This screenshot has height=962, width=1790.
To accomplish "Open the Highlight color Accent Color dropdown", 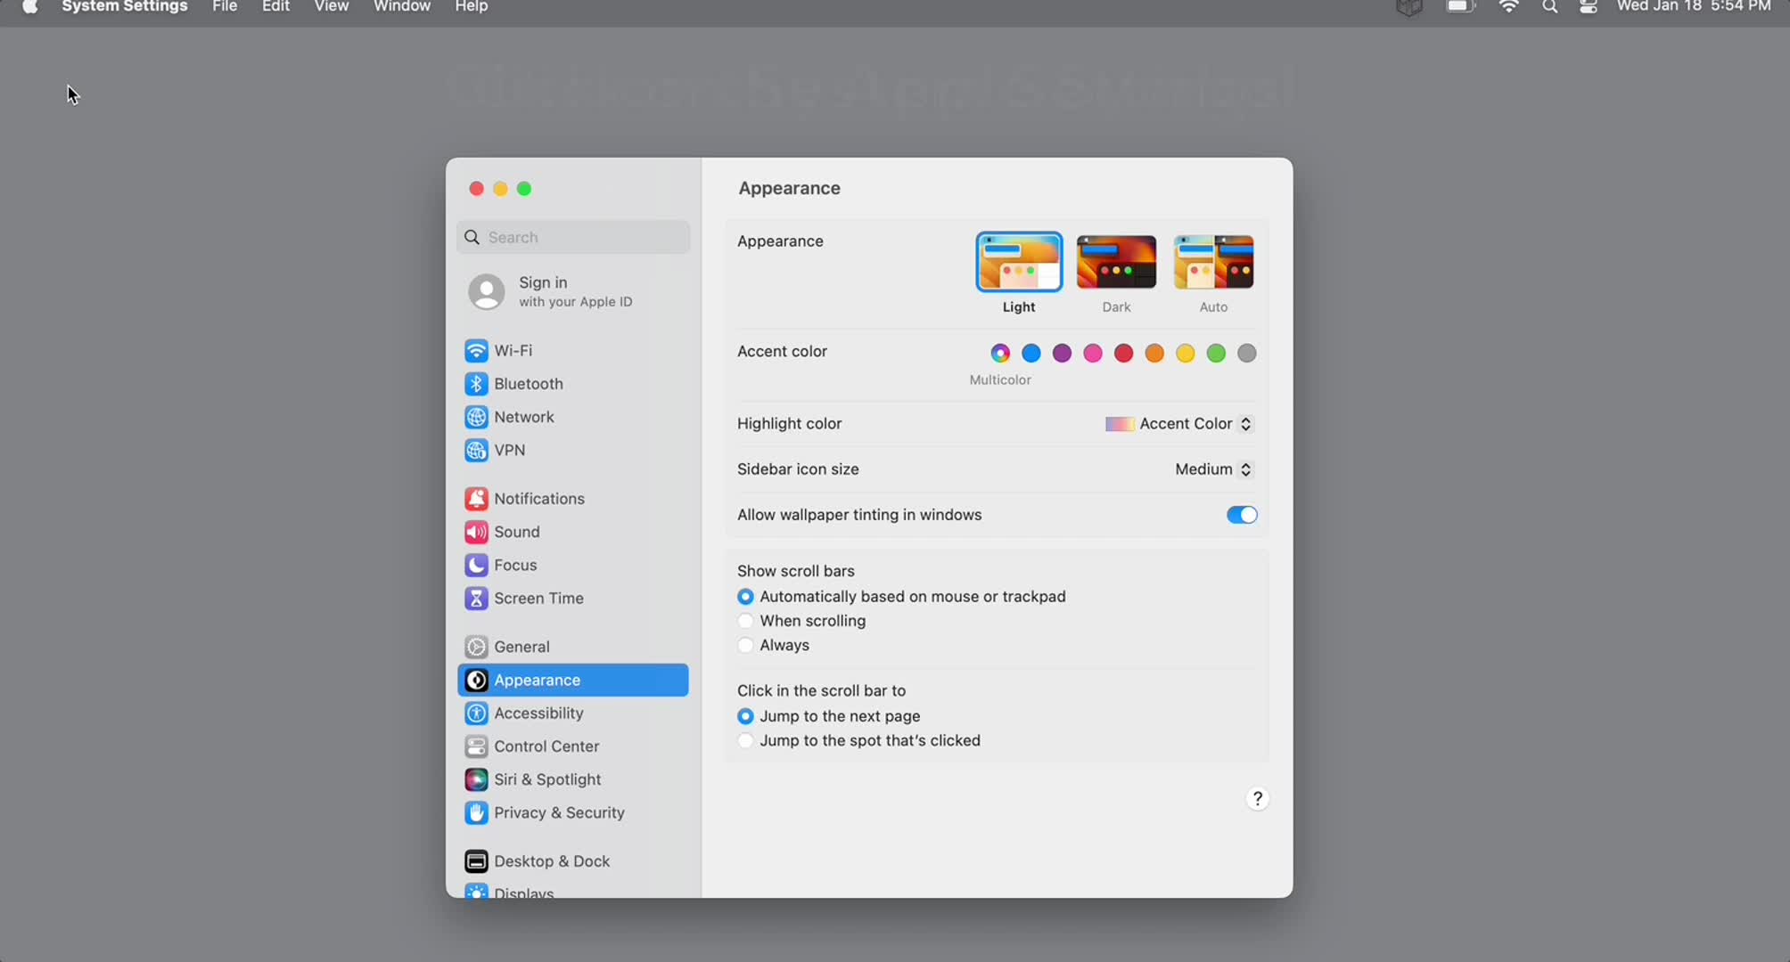I will tap(1179, 424).
